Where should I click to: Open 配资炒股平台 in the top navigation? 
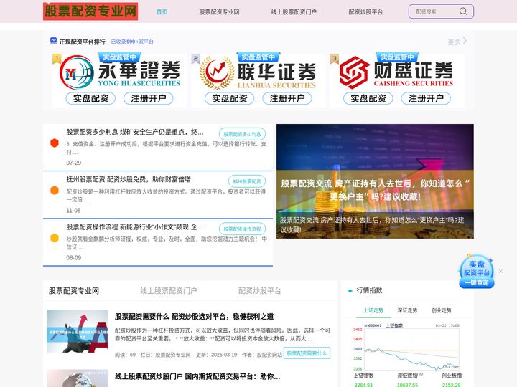(x=365, y=12)
